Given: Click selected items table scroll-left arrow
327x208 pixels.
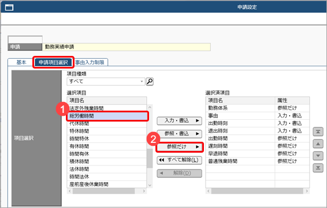Looking at the screenshot, I should click(209, 191).
